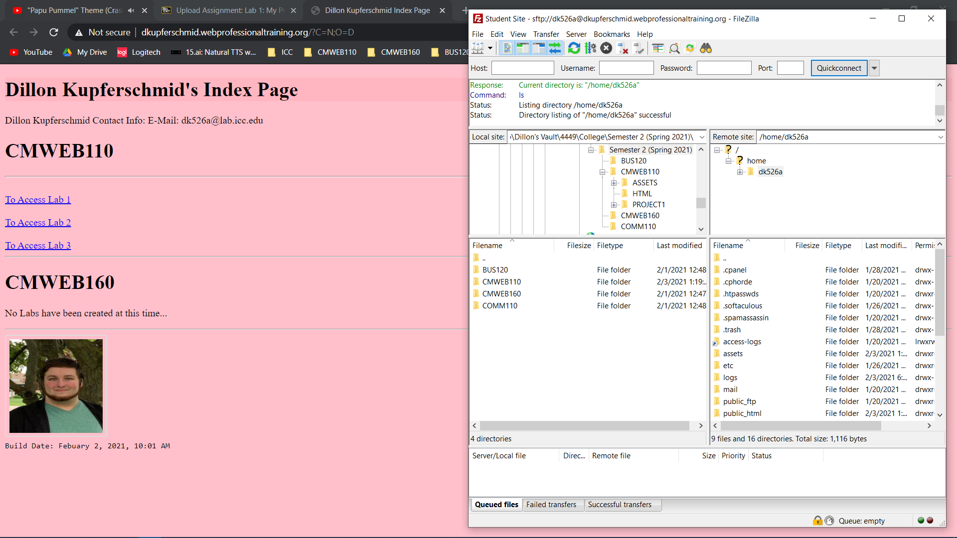Expand the ASSETS folder in local tree
Image resolution: width=957 pixels, height=538 pixels.
[x=614, y=183]
